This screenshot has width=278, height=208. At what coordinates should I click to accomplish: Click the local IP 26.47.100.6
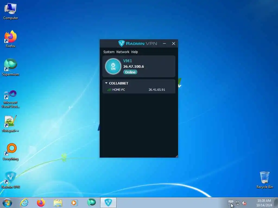tap(134, 67)
